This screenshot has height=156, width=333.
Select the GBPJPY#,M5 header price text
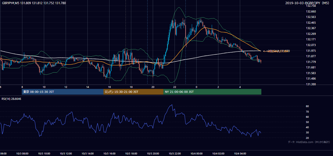point(34,3)
